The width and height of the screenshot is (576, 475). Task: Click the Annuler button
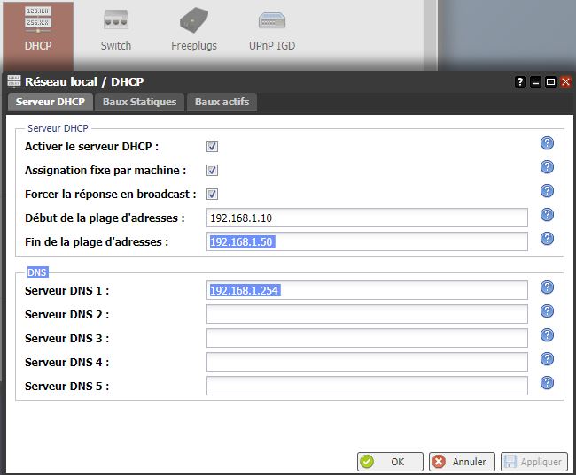[x=462, y=462]
